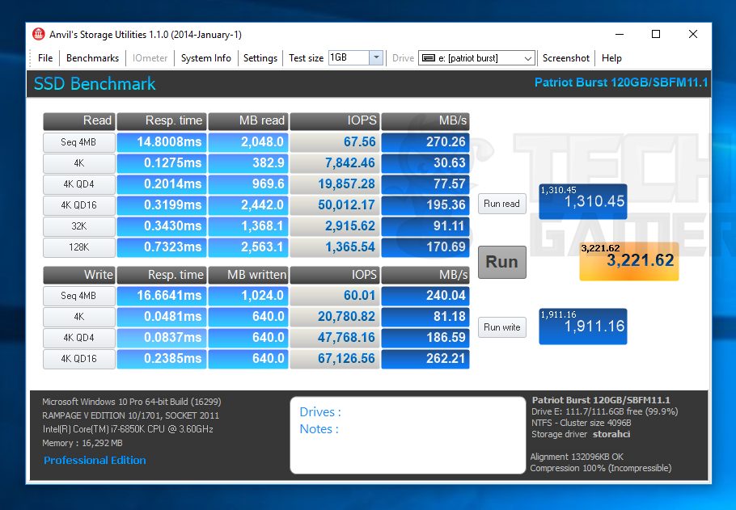Click the Run write button
Image resolution: width=736 pixels, height=510 pixels.
[501, 327]
